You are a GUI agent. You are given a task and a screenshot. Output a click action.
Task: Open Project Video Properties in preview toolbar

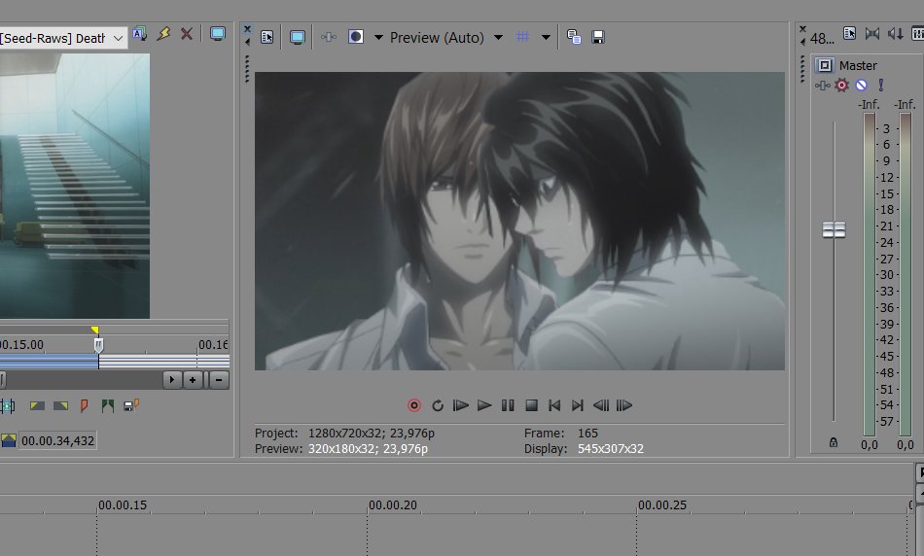[x=267, y=37]
